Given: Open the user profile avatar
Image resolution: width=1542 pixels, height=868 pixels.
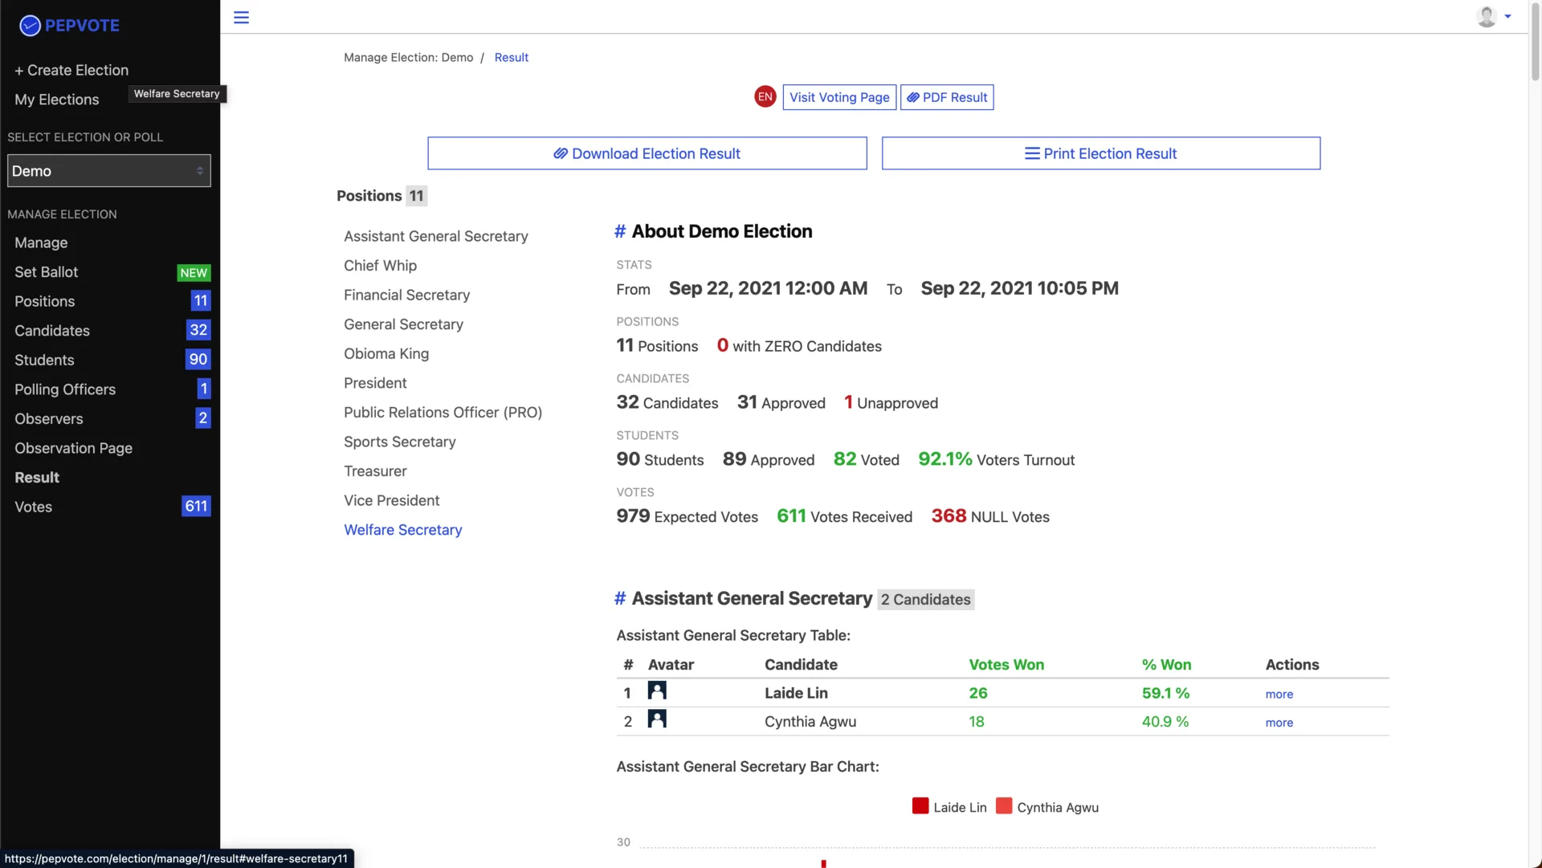Looking at the screenshot, I should click(x=1487, y=16).
